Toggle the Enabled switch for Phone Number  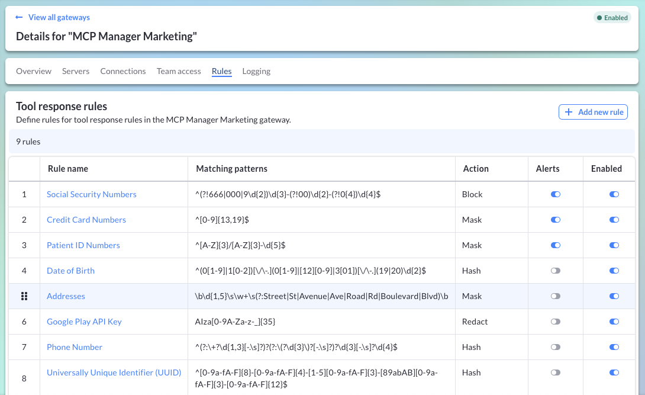coord(614,347)
